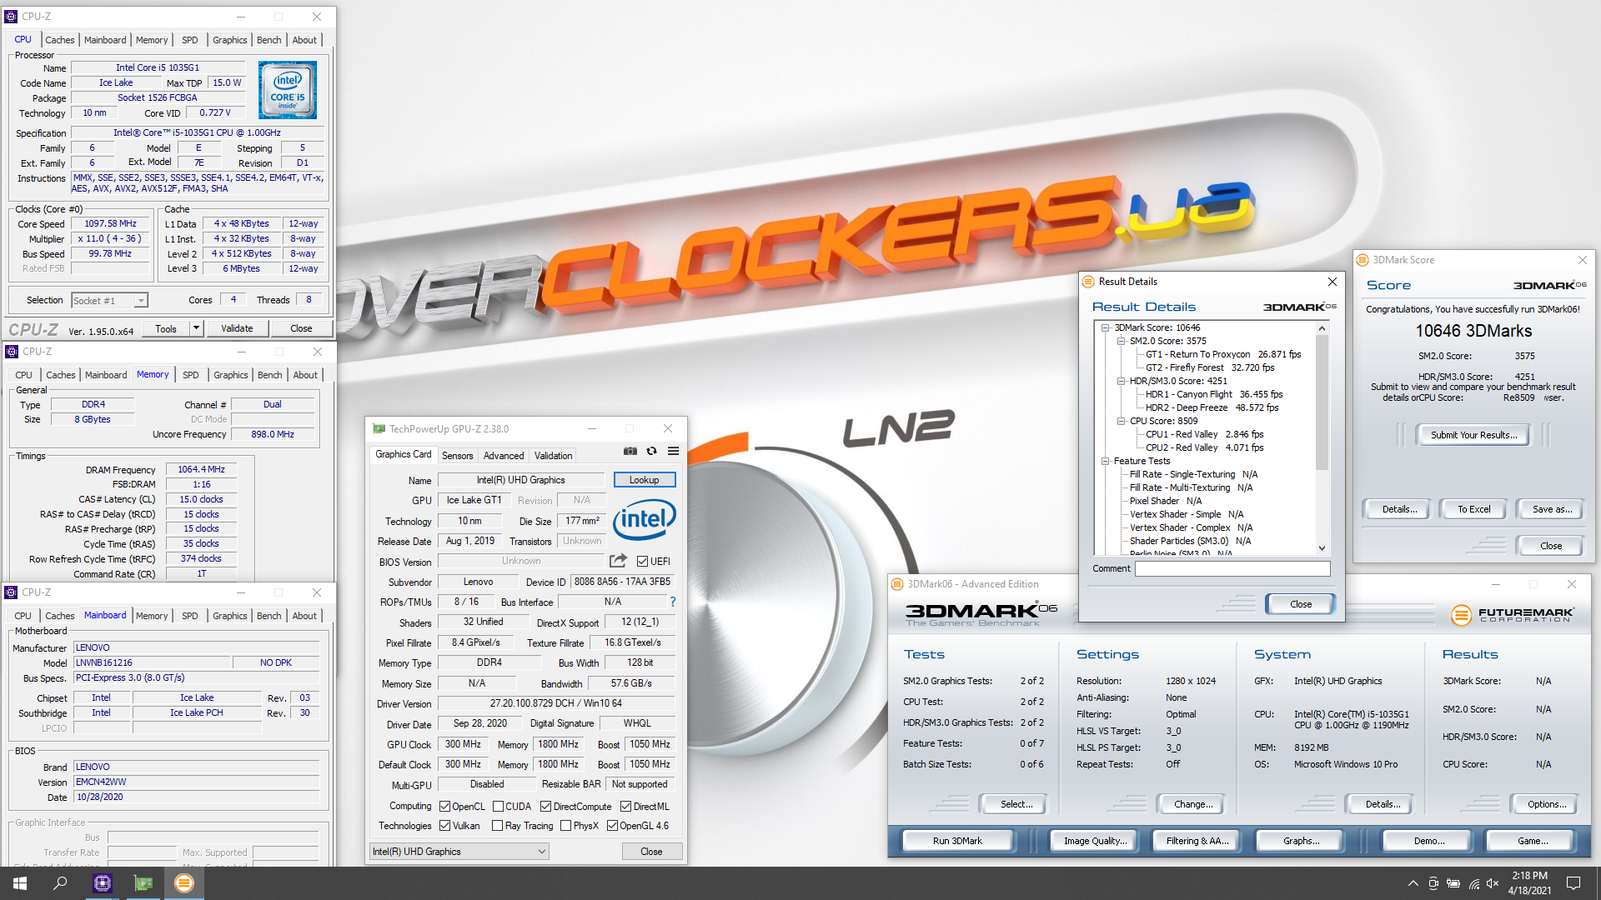The image size is (1601, 900).
Task: Toggle the PhysX checkbox
Action: (x=566, y=826)
